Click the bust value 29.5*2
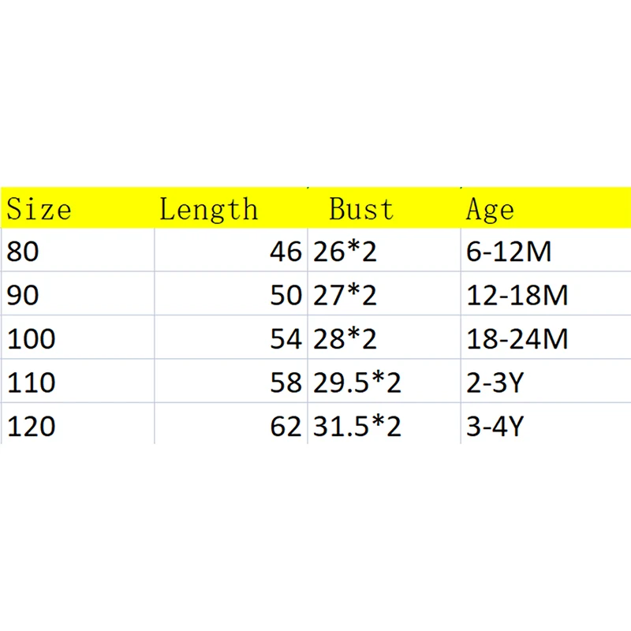The height and width of the screenshot is (631, 631). [357, 383]
